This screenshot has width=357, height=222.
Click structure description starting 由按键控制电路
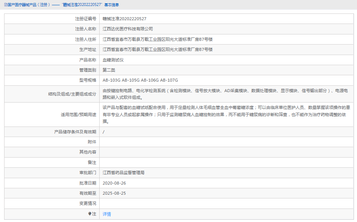click(225, 94)
